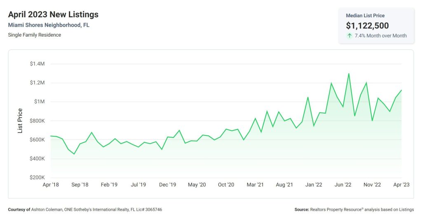Screen dimensions: 422x221
Task: Click the $1M y-axis label
Action: (39, 102)
